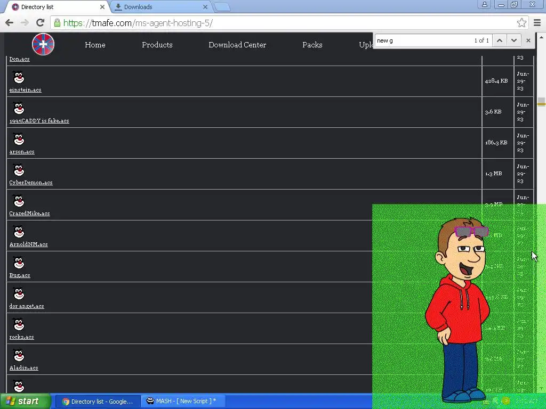The image size is (546, 409).
Task: Click the agent icon above dor anget.acs
Action: (x=19, y=293)
